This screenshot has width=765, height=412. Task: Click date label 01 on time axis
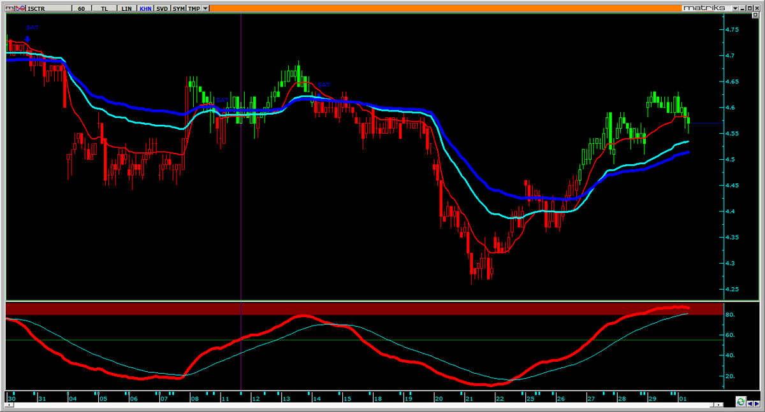683,399
